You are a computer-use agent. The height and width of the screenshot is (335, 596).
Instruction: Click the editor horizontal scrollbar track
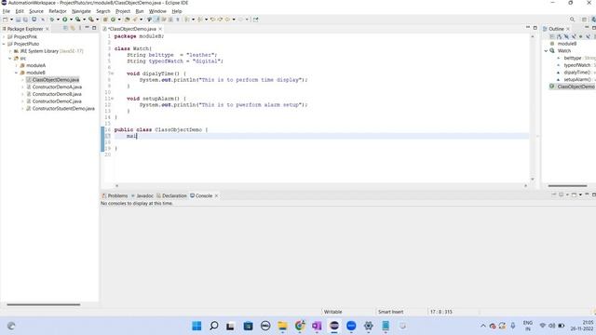[x=321, y=186]
